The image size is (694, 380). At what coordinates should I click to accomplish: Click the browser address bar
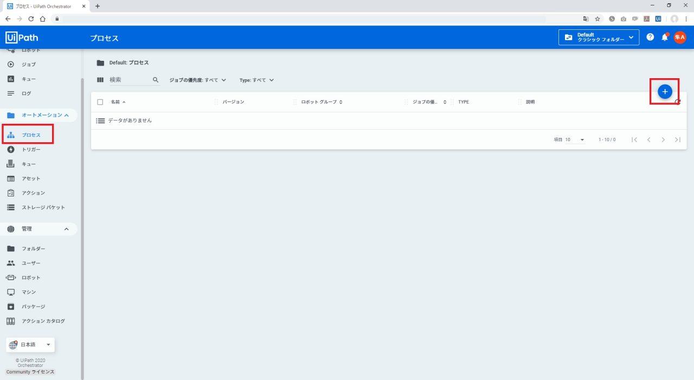[x=304, y=18]
